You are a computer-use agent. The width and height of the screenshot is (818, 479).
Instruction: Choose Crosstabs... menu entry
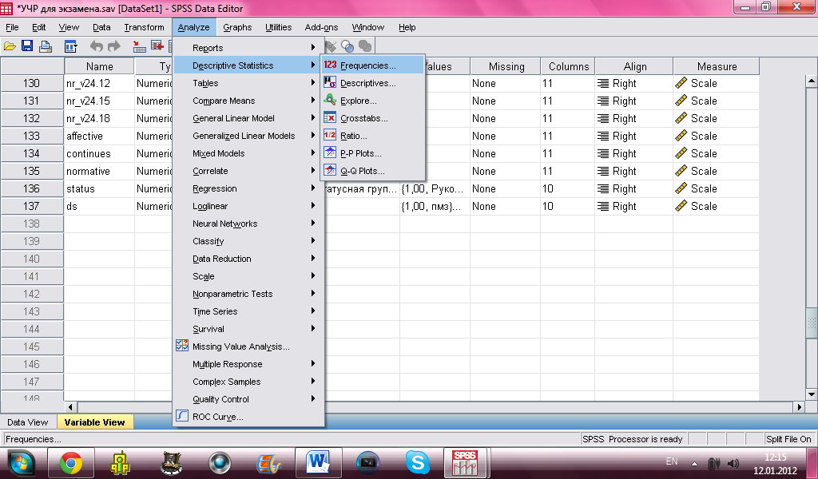click(372, 118)
